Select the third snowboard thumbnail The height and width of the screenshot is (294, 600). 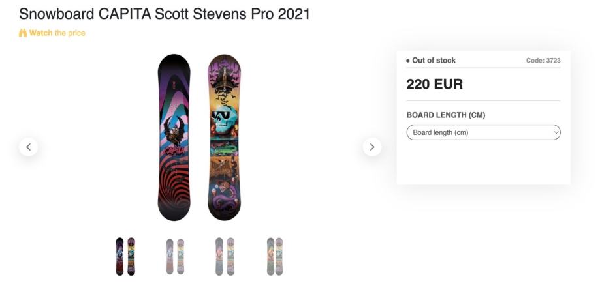(x=225, y=256)
